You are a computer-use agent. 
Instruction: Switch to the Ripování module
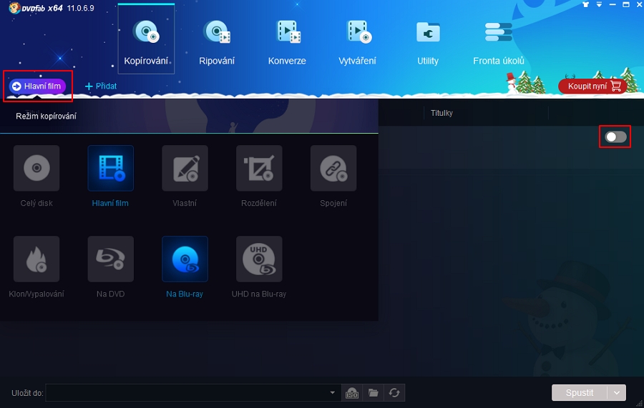(216, 43)
